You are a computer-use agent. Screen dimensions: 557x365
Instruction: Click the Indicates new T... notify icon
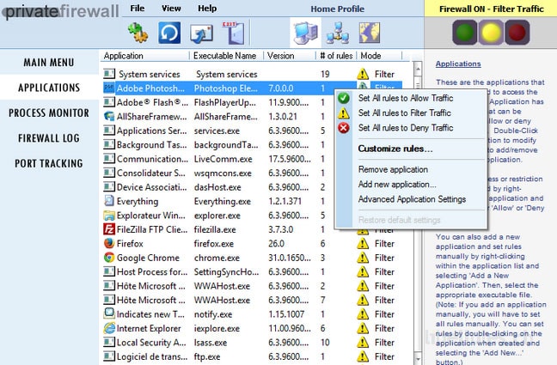pos(109,313)
